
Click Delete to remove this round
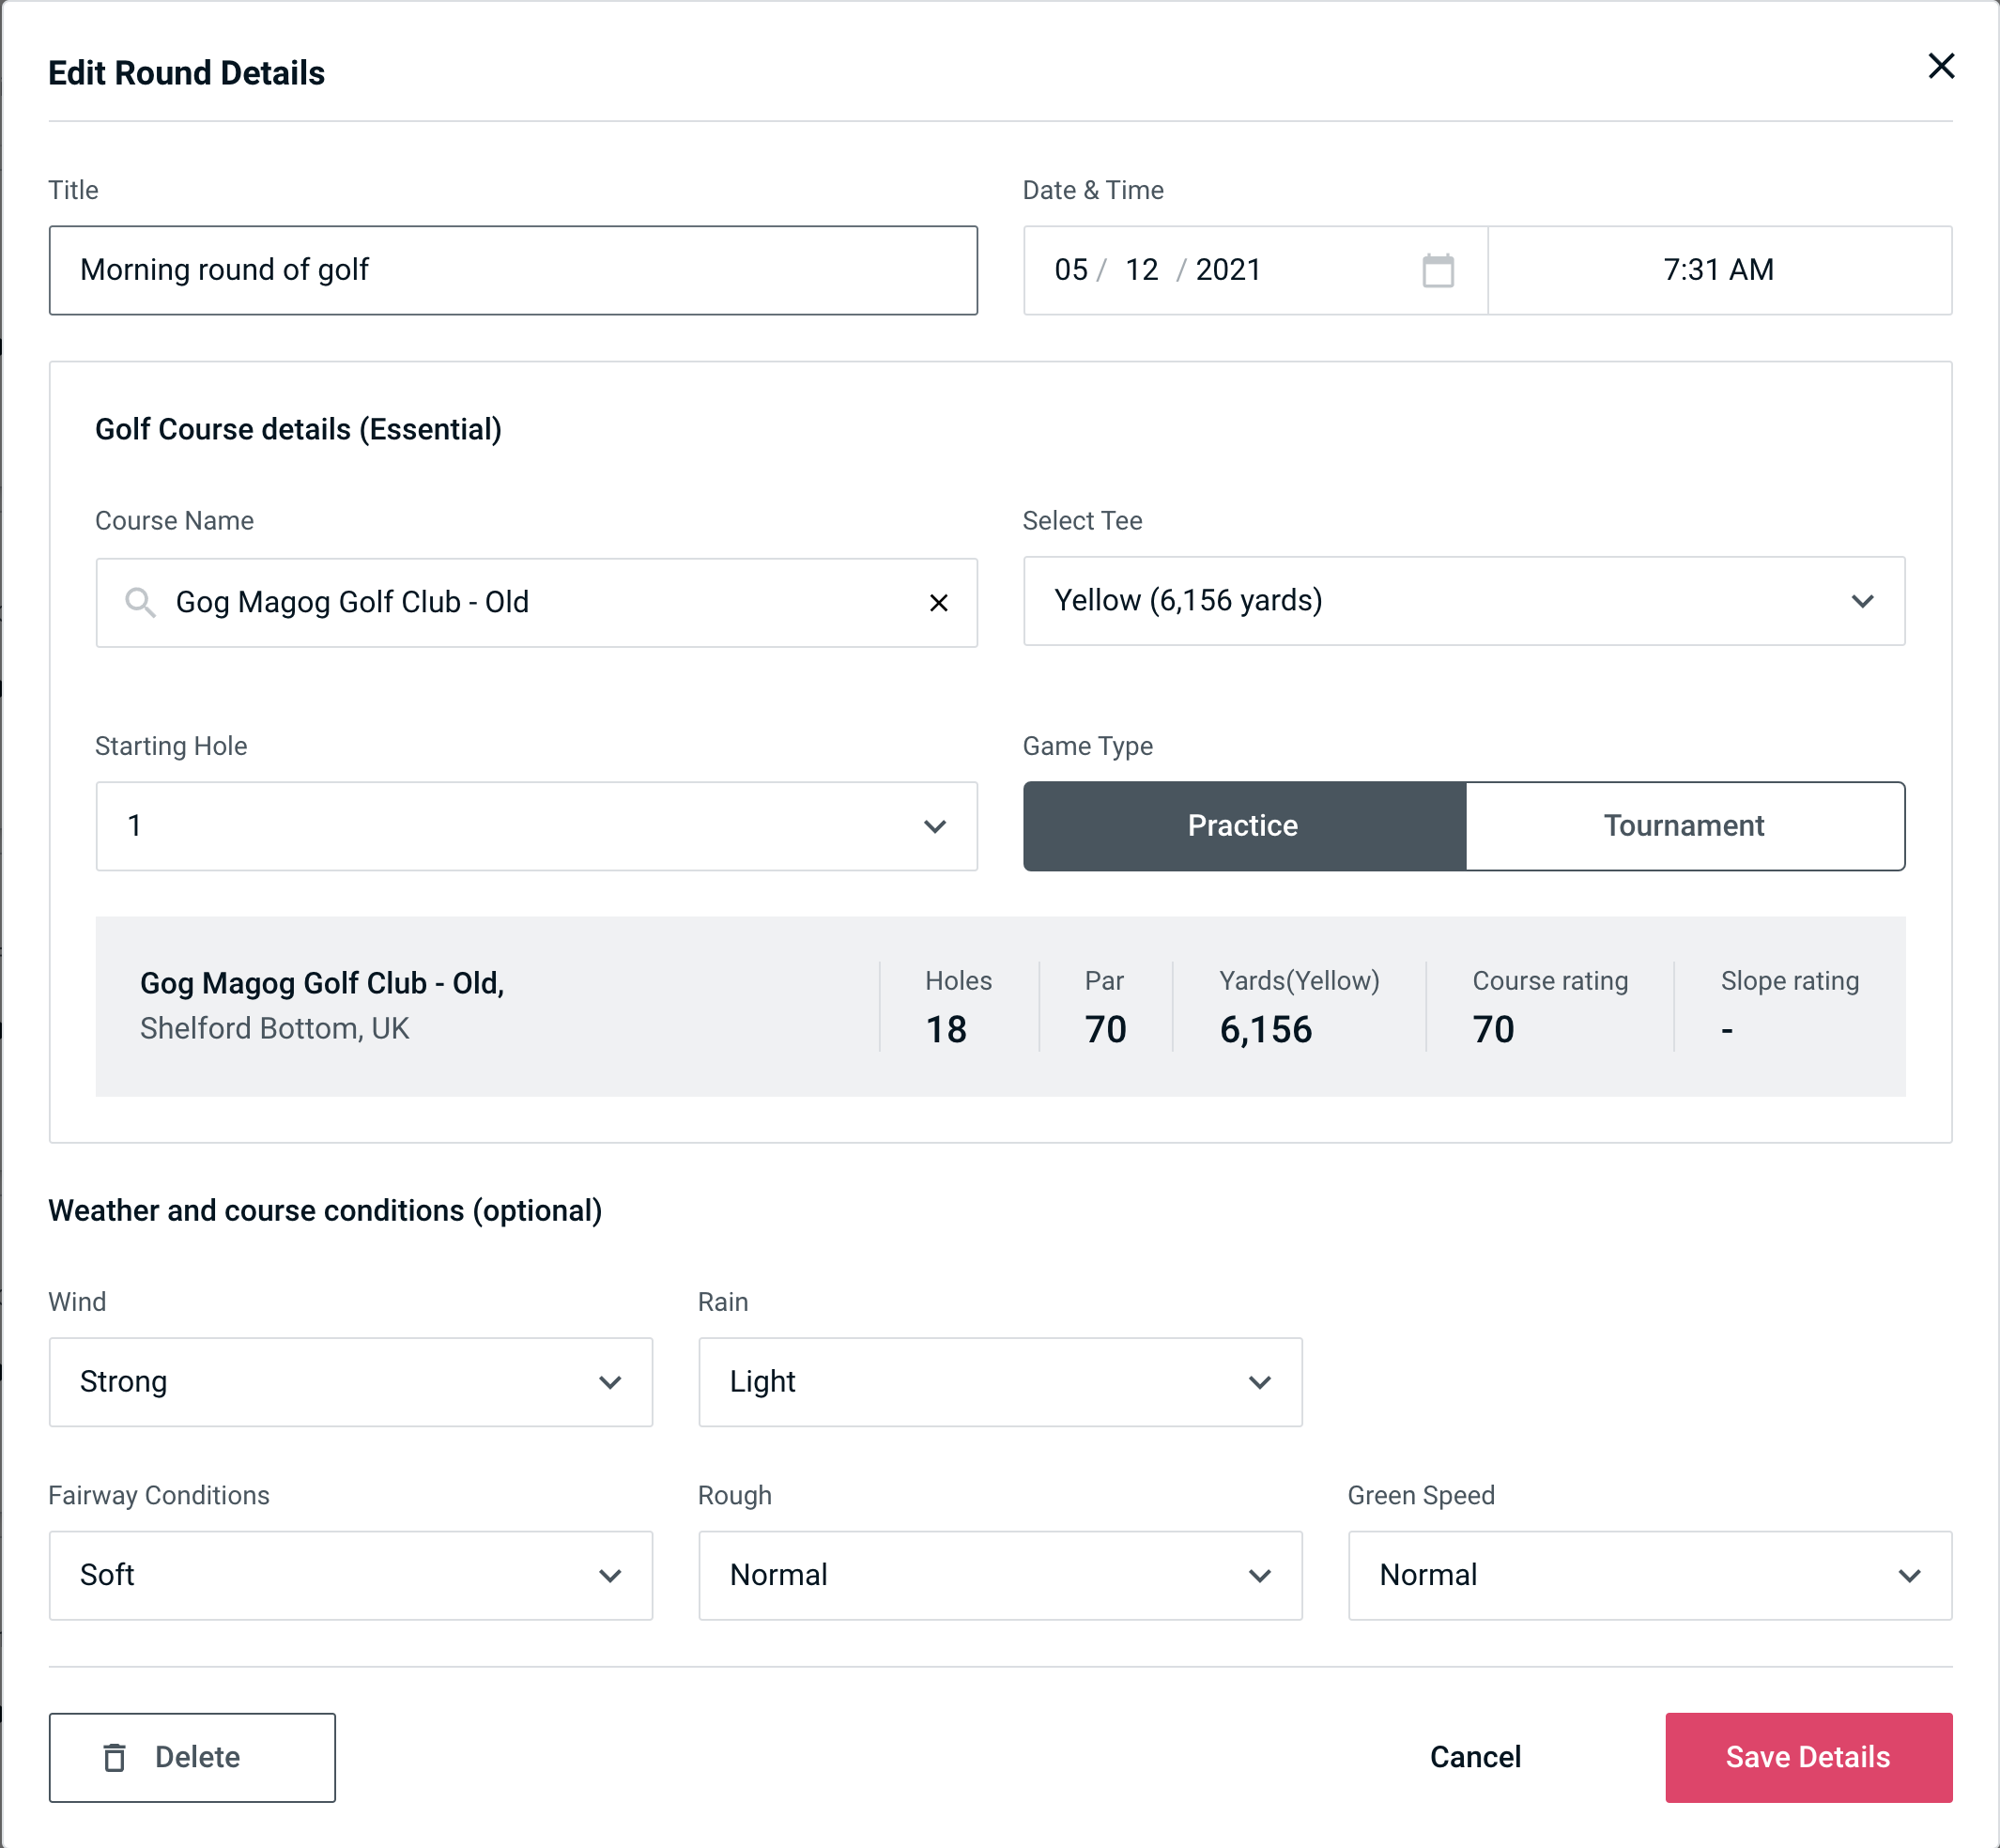pos(193,1758)
